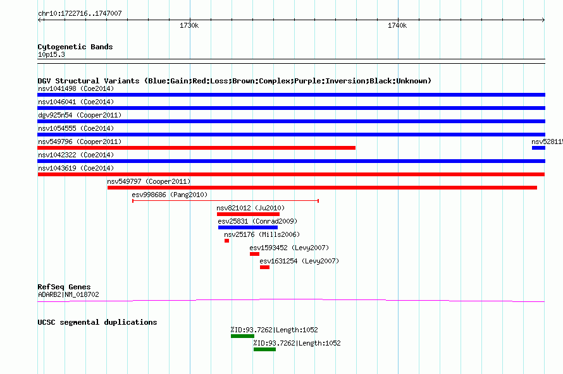Click the esv1631254 (Levy2007) label
The width and height of the screenshot is (563, 374).
click(299, 261)
